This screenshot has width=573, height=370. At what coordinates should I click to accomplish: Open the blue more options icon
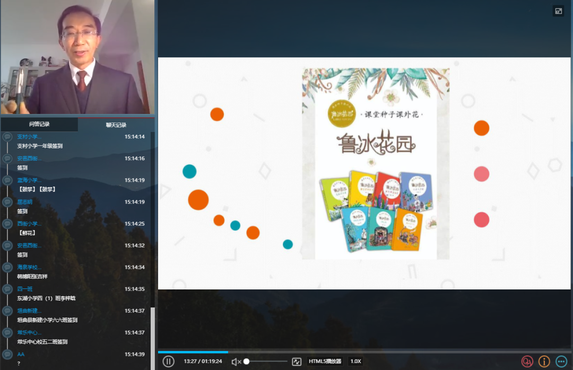(x=561, y=362)
